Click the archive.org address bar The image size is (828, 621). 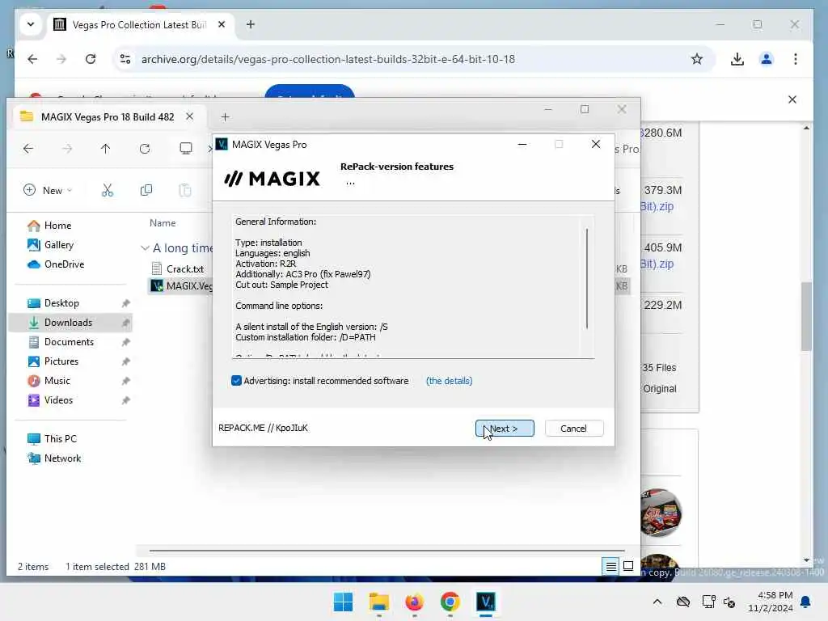click(x=328, y=59)
